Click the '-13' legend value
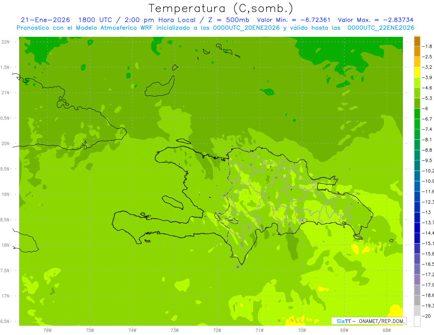This screenshot has width=434, height=335. tap(426, 212)
